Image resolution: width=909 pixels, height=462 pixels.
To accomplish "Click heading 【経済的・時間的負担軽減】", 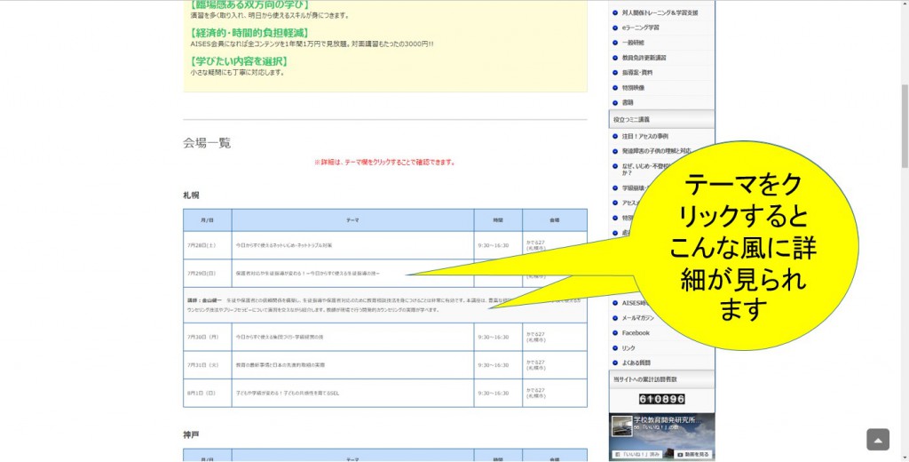I will tap(249, 33).
